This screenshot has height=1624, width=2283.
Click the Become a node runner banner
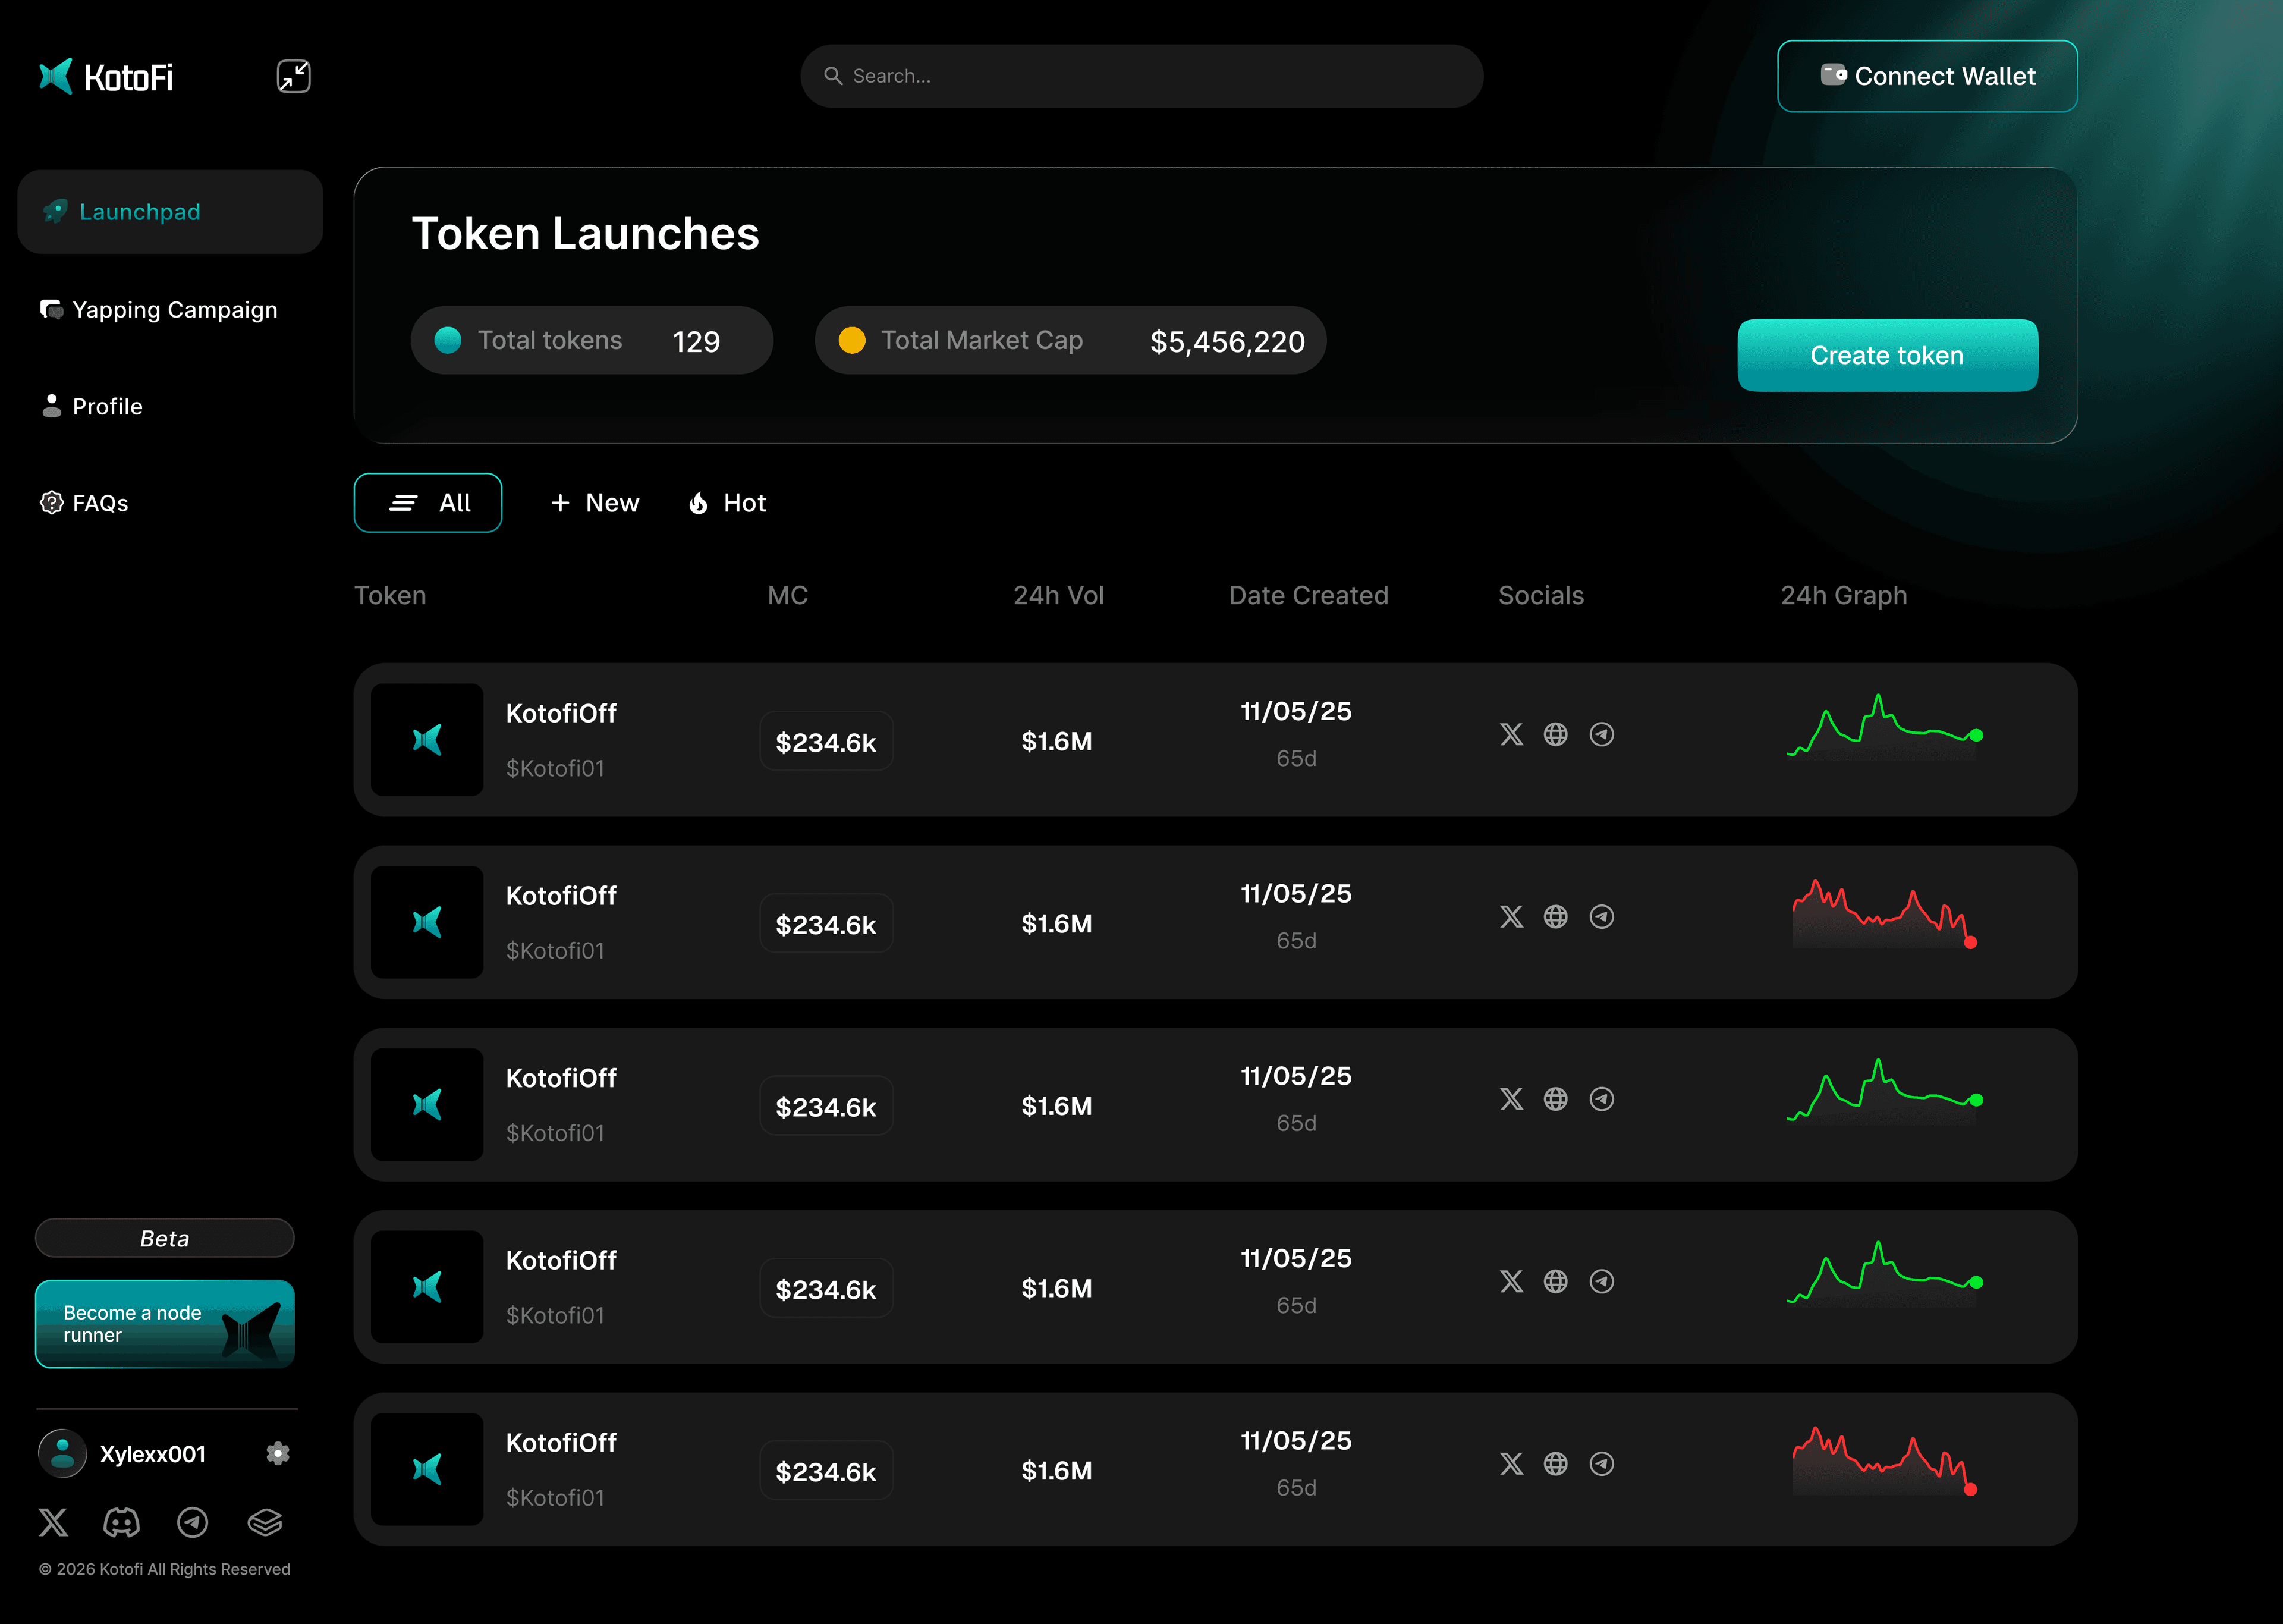click(165, 1323)
